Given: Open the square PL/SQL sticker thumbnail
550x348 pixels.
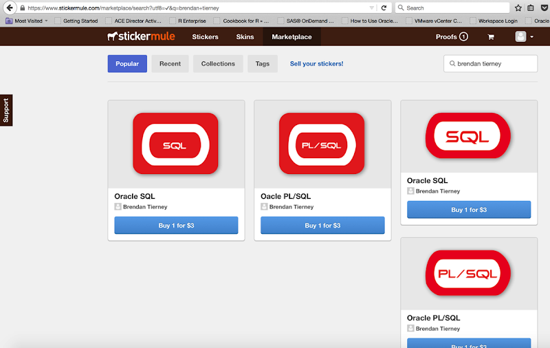Looking at the screenshot, I should pos(322,144).
